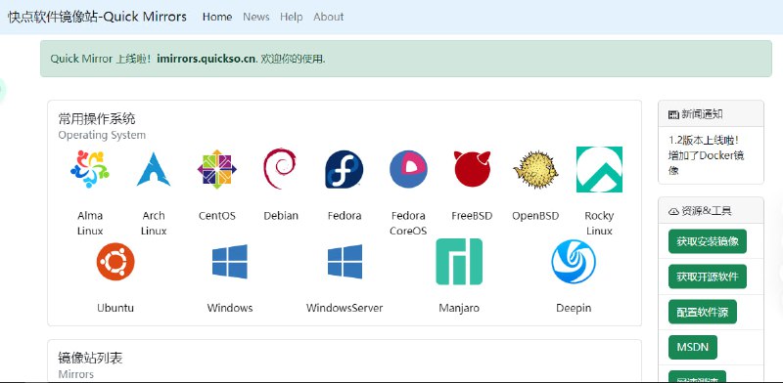
Task: Click the Debian swirl logo
Action: (280, 169)
